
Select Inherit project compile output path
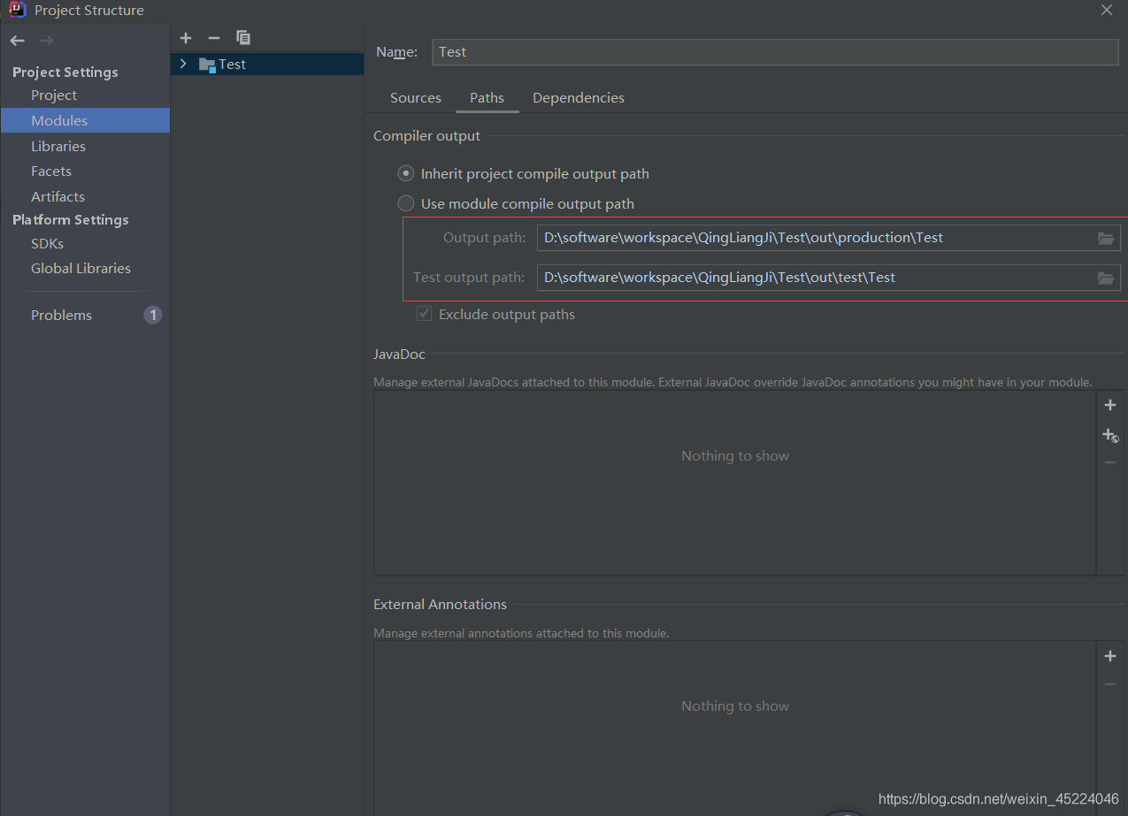pos(406,174)
